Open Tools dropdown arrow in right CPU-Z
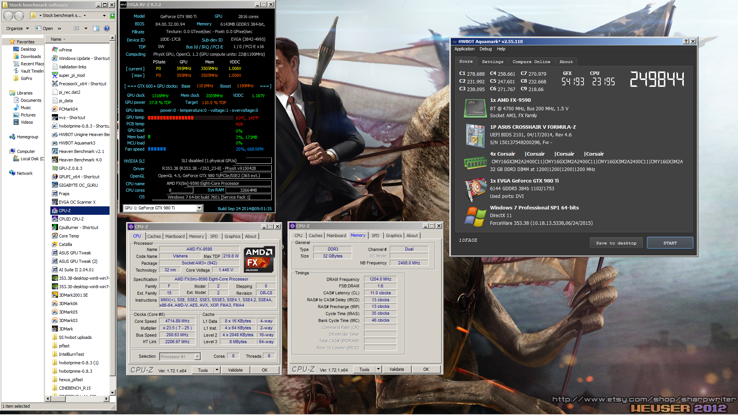Image resolution: width=738 pixels, height=415 pixels. coord(378,369)
